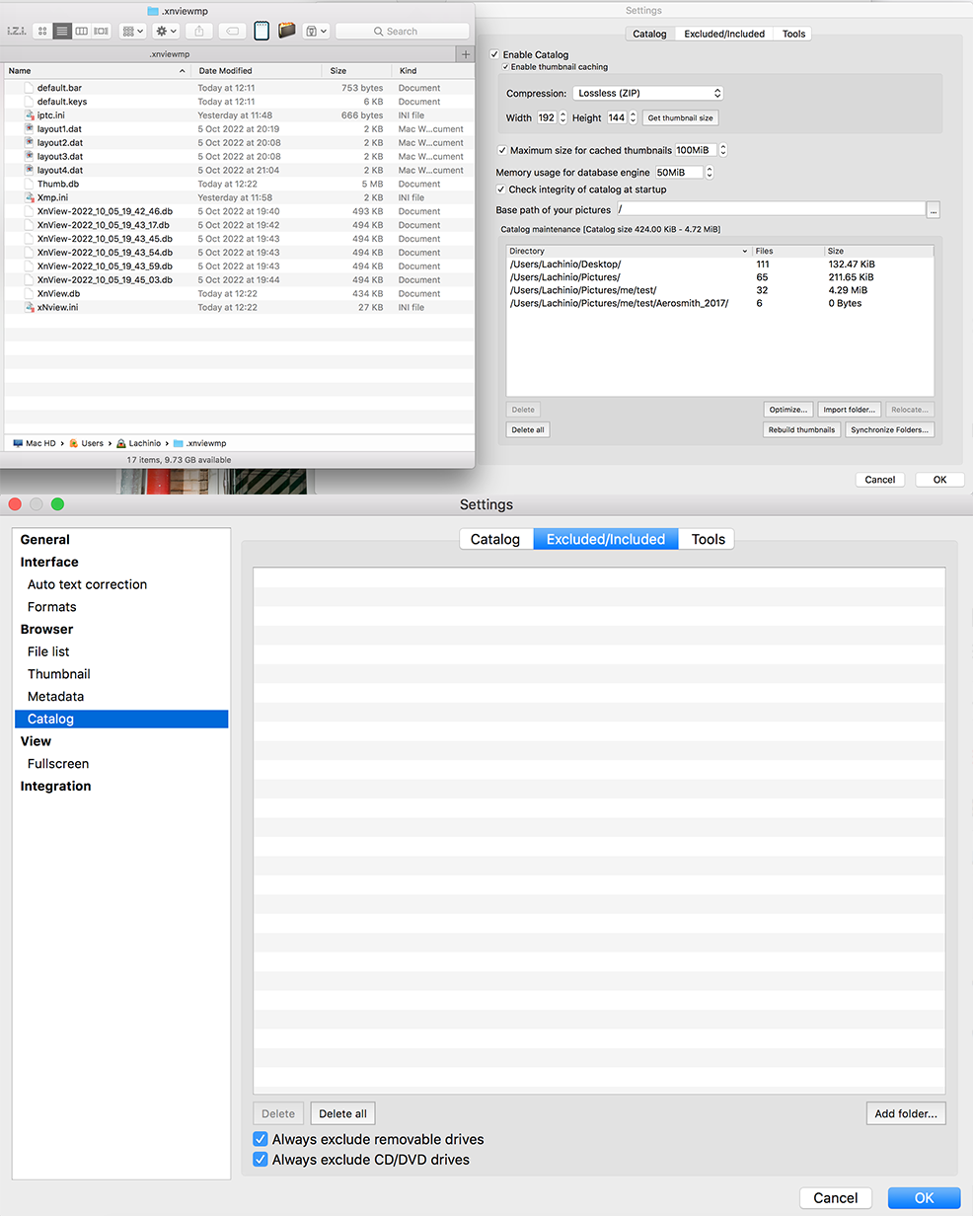Toggle Always exclude CD/DVD drives
The image size is (973, 1216).
coord(261,1160)
